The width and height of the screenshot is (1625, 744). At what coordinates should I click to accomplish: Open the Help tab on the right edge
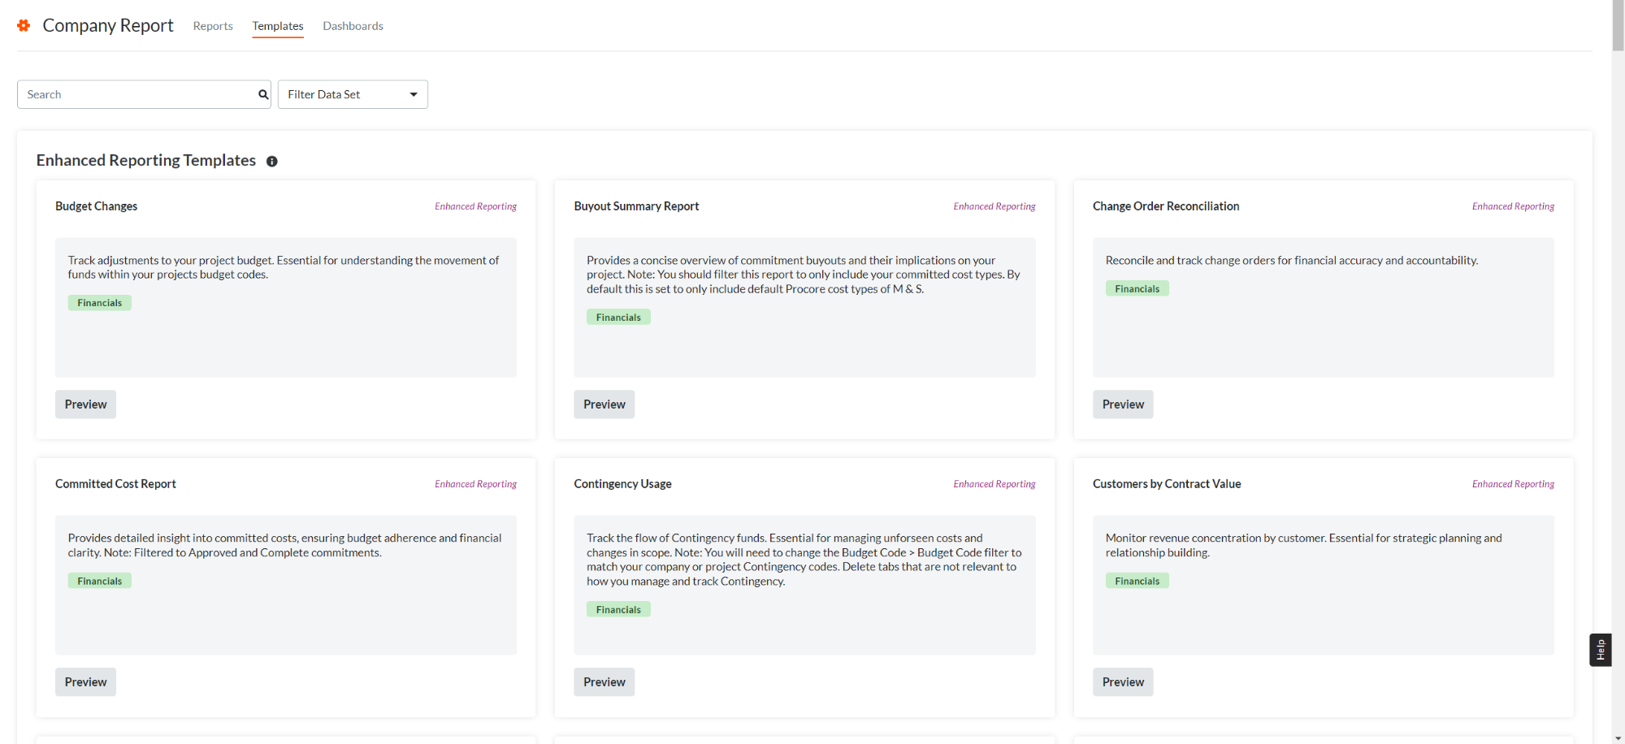1600,650
